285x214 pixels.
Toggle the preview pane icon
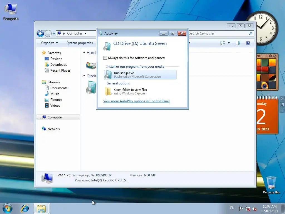[238, 43]
